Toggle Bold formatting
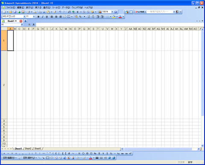The width and height of the screenshot is (205, 165). click(x=38, y=17)
